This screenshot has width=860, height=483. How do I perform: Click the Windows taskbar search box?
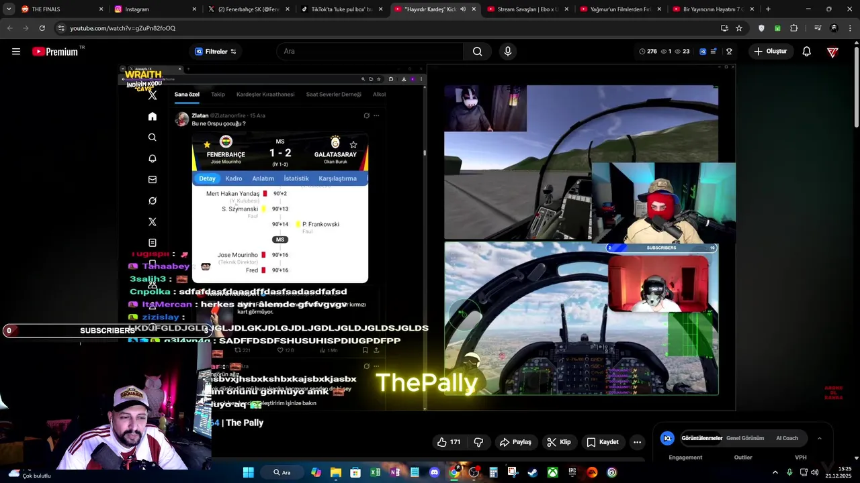tap(282, 472)
